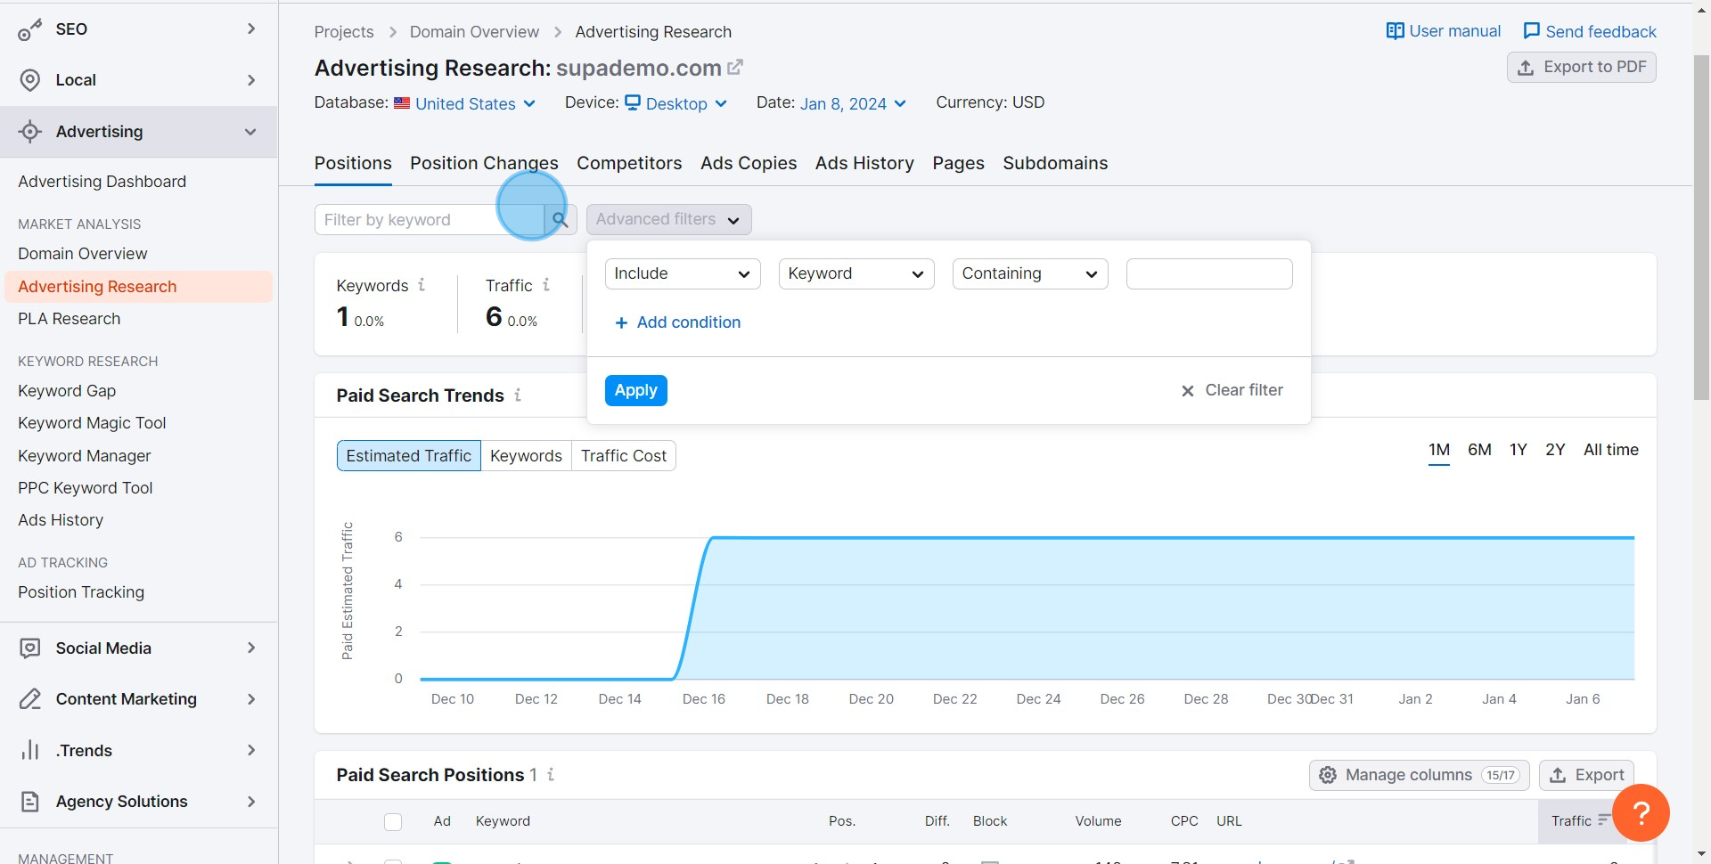Select the Traffic Cost chart view
This screenshot has width=1711, height=864.
click(624, 455)
